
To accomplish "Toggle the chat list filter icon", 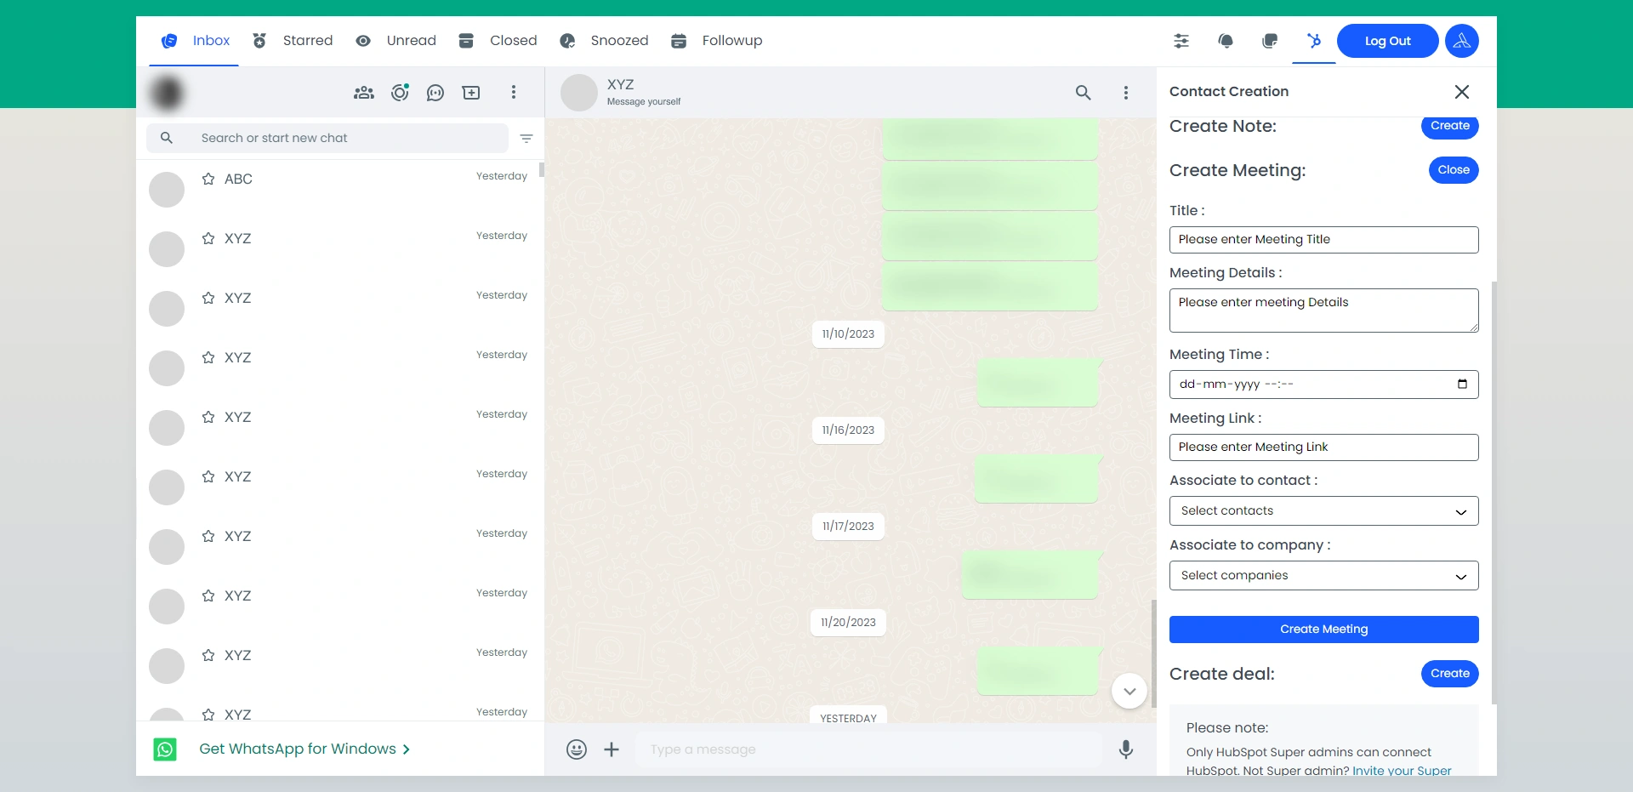I will tap(526, 139).
